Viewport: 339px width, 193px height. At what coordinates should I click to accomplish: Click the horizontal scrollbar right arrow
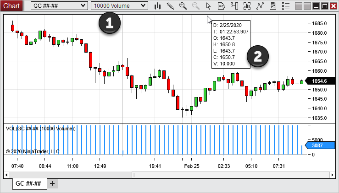coord(333,175)
